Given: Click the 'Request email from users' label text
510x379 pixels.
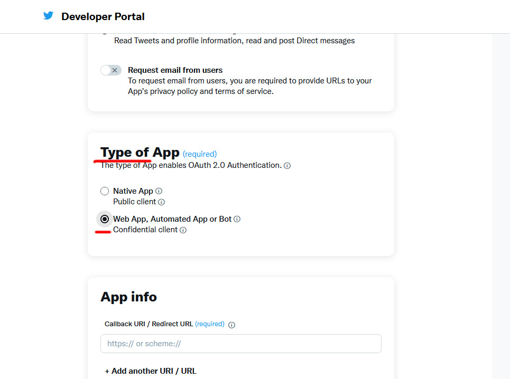Looking at the screenshot, I should coord(175,70).
